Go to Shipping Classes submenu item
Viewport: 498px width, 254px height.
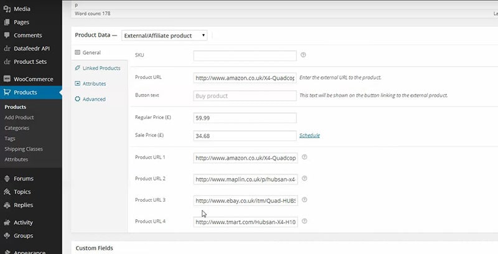pyautogui.click(x=24, y=149)
